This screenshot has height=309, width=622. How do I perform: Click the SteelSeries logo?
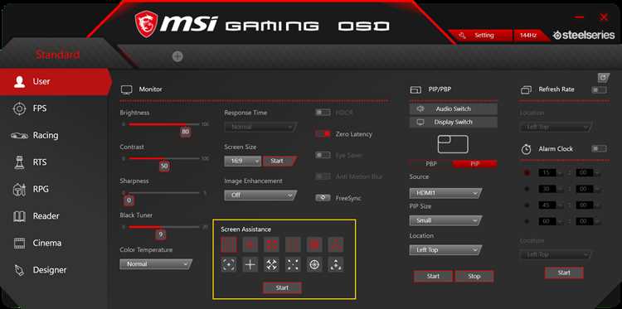coord(584,36)
